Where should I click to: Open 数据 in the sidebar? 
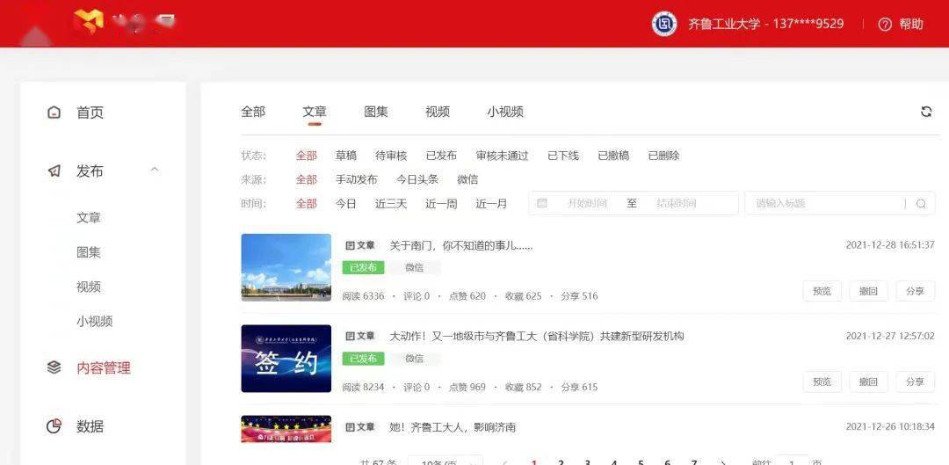(90, 426)
